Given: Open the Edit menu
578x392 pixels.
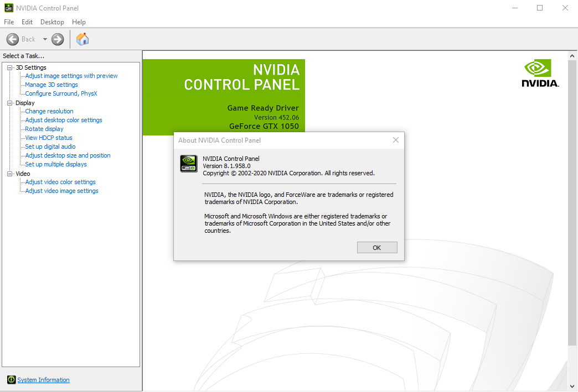Looking at the screenshot, I should 27,22.
